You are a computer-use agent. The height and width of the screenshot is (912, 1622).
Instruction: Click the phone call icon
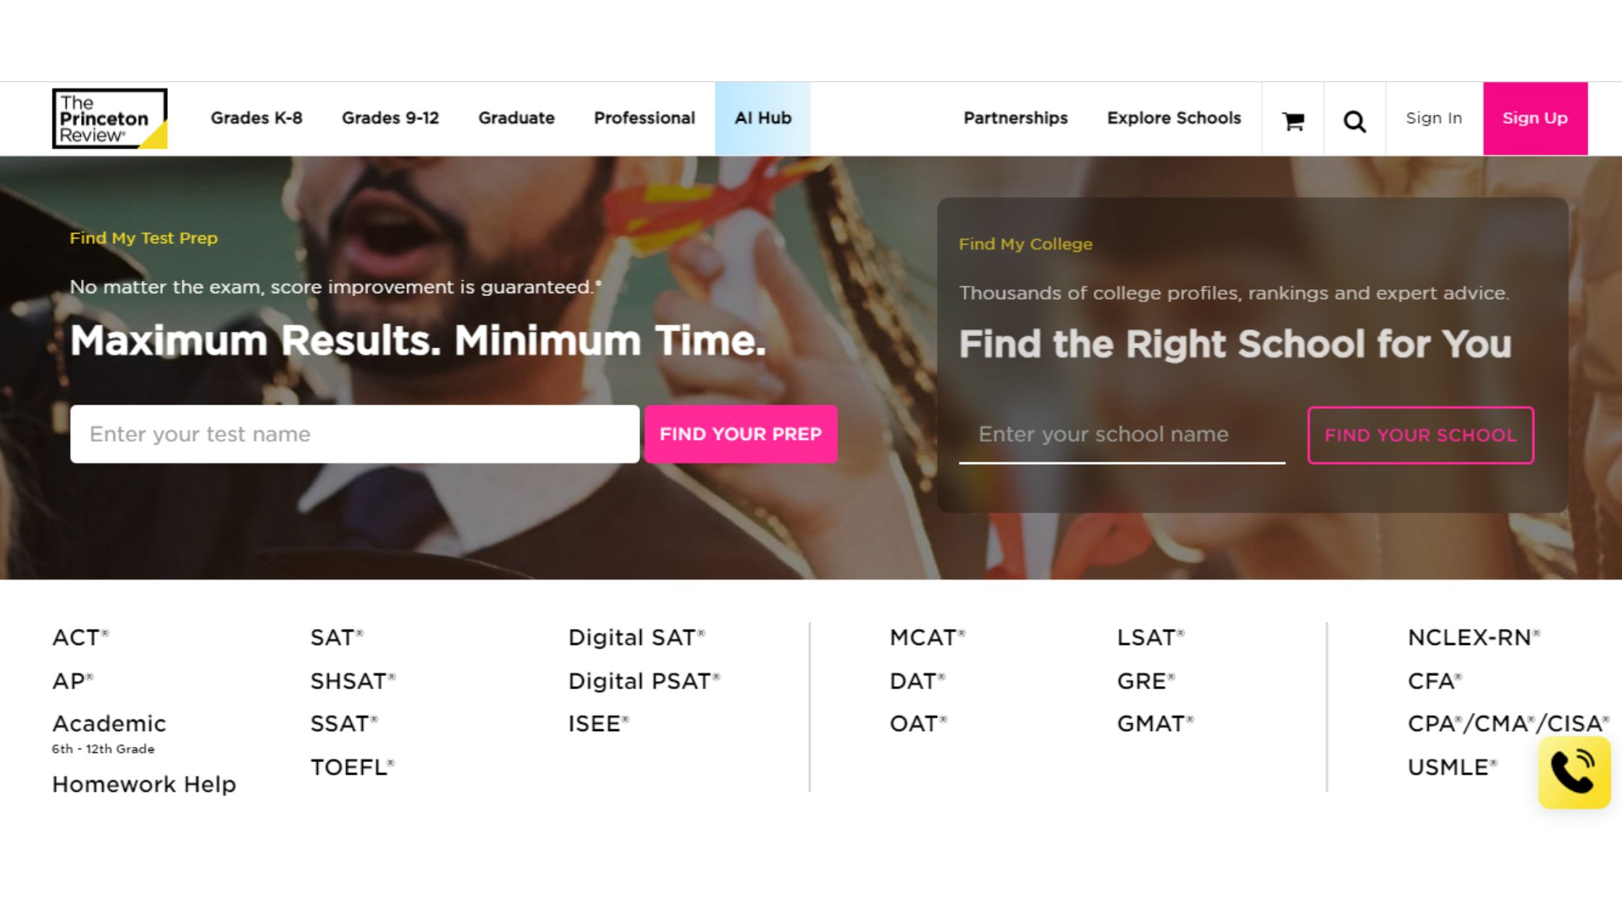pyautogui.click(x=1574, y=773)
